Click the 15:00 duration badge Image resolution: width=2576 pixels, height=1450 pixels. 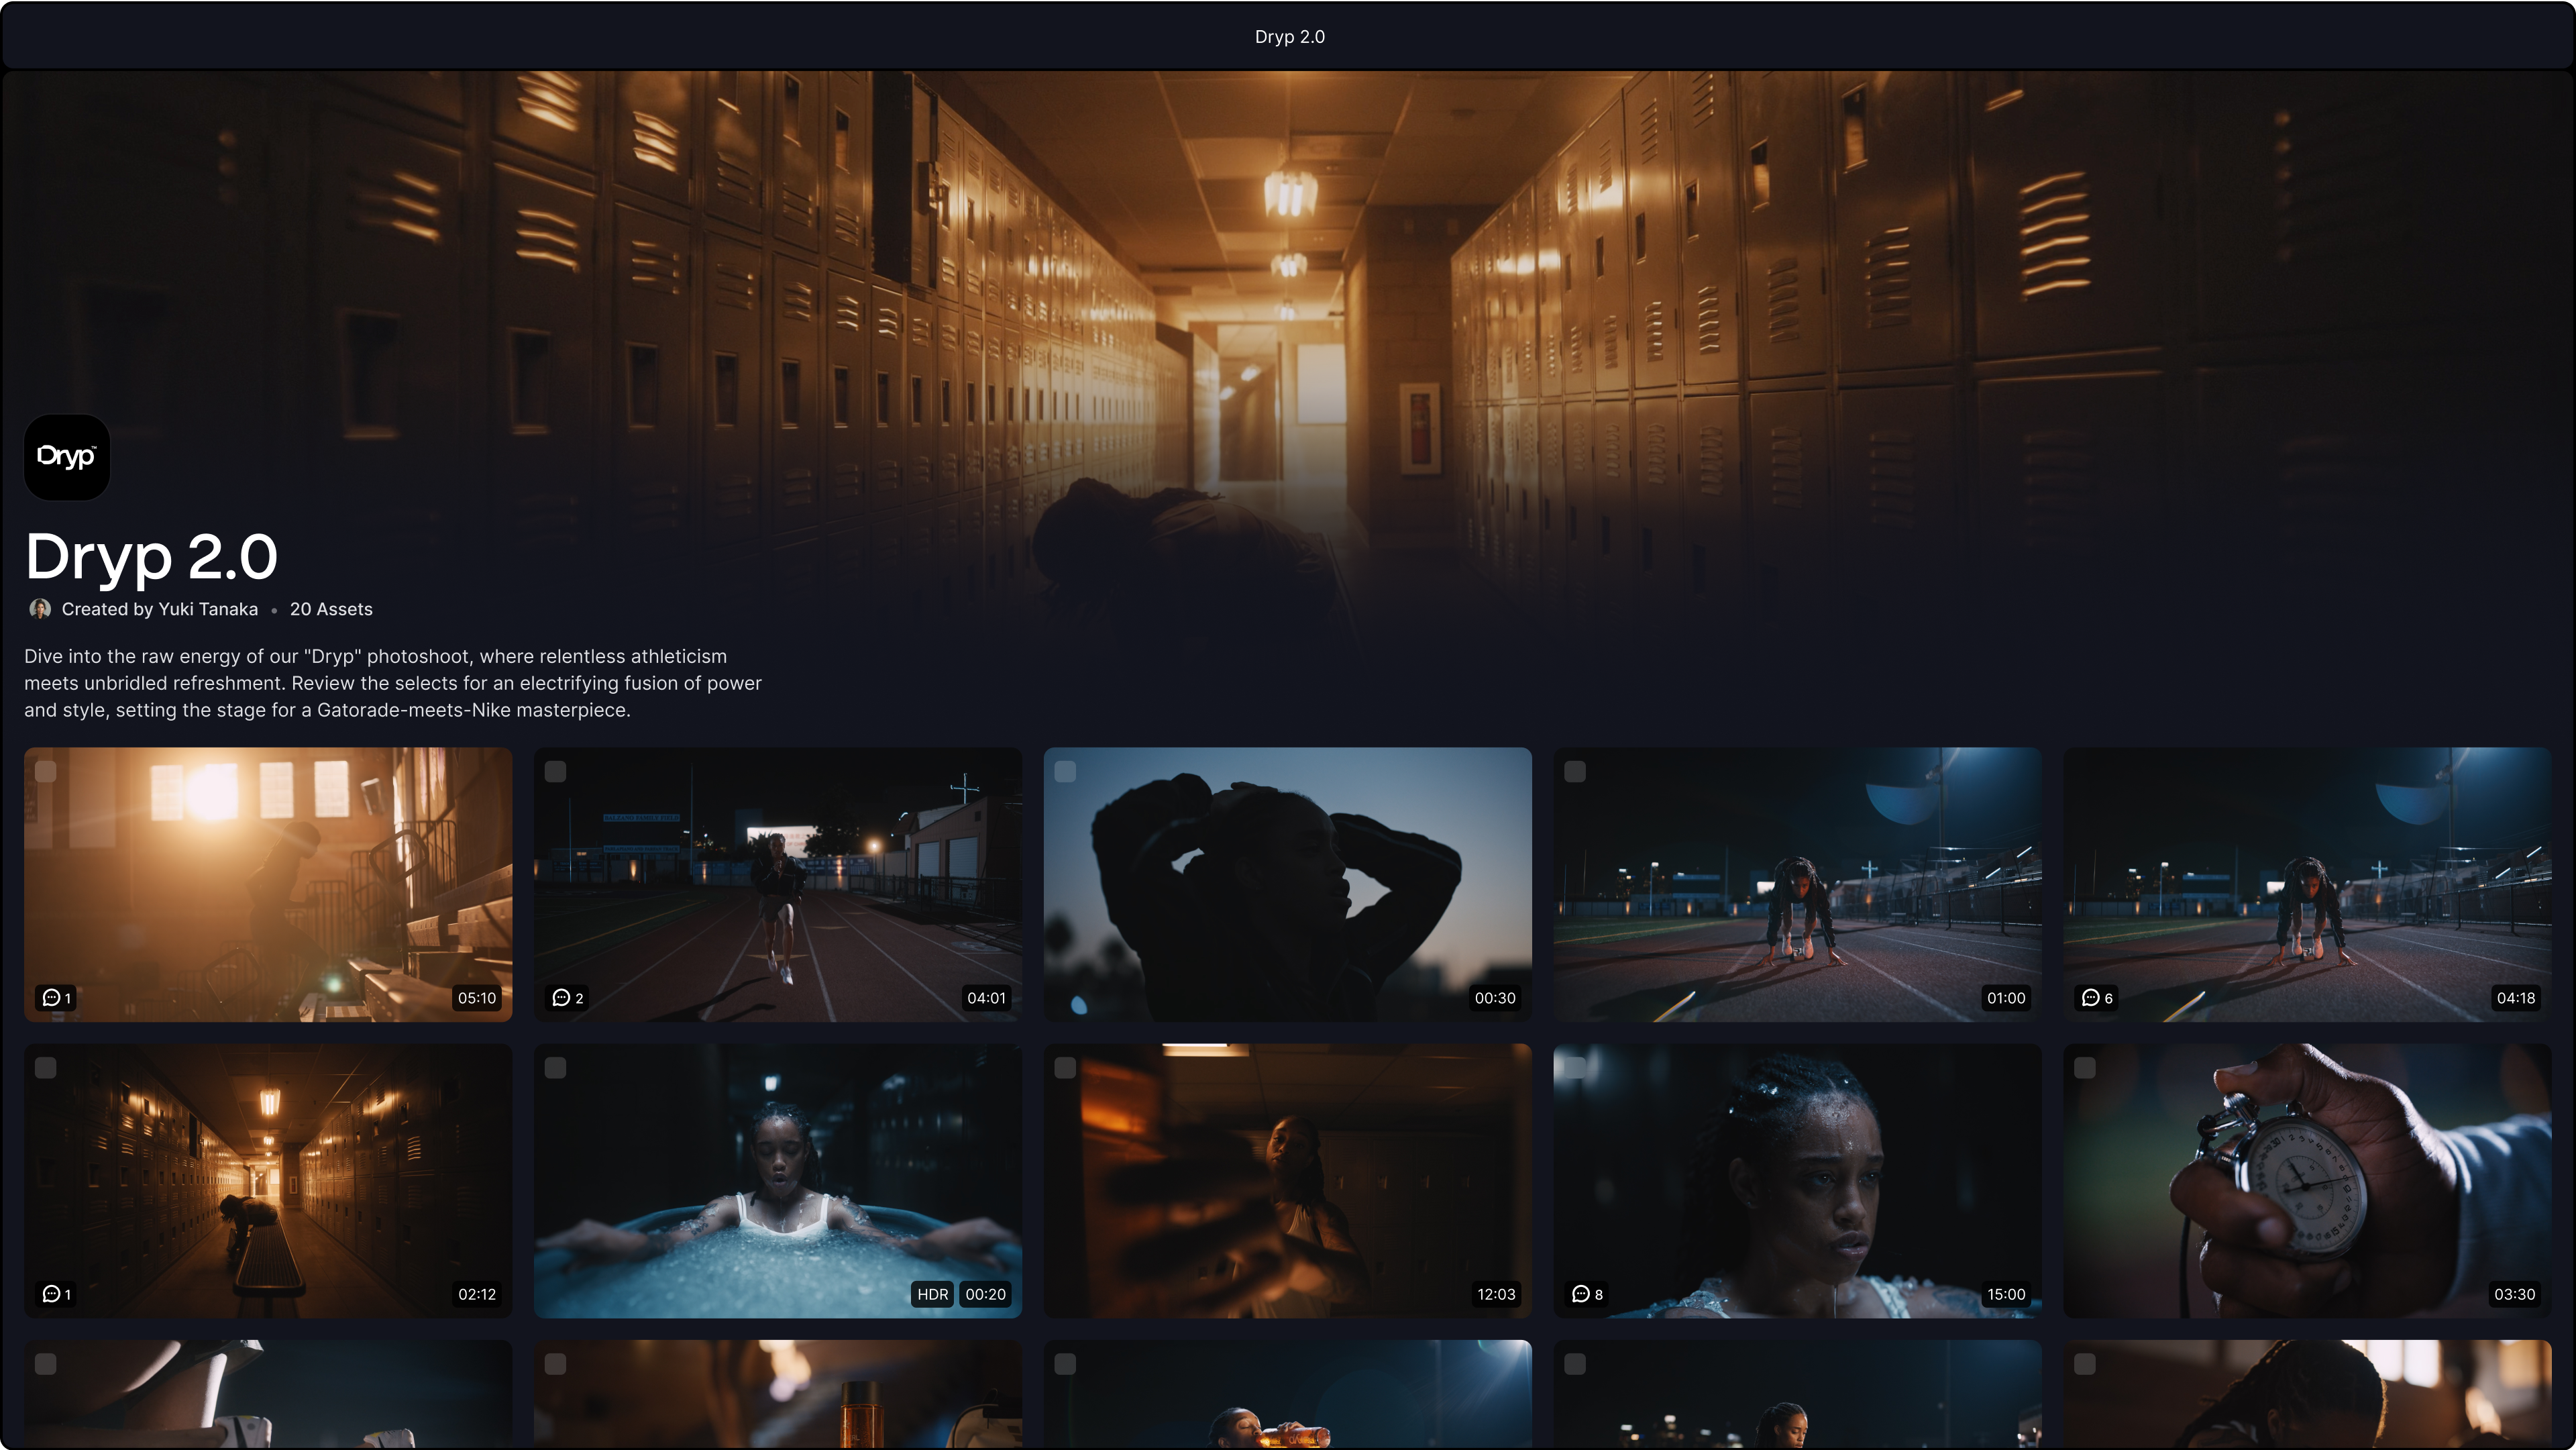pyautogui.click(x=2006, y=1294)
